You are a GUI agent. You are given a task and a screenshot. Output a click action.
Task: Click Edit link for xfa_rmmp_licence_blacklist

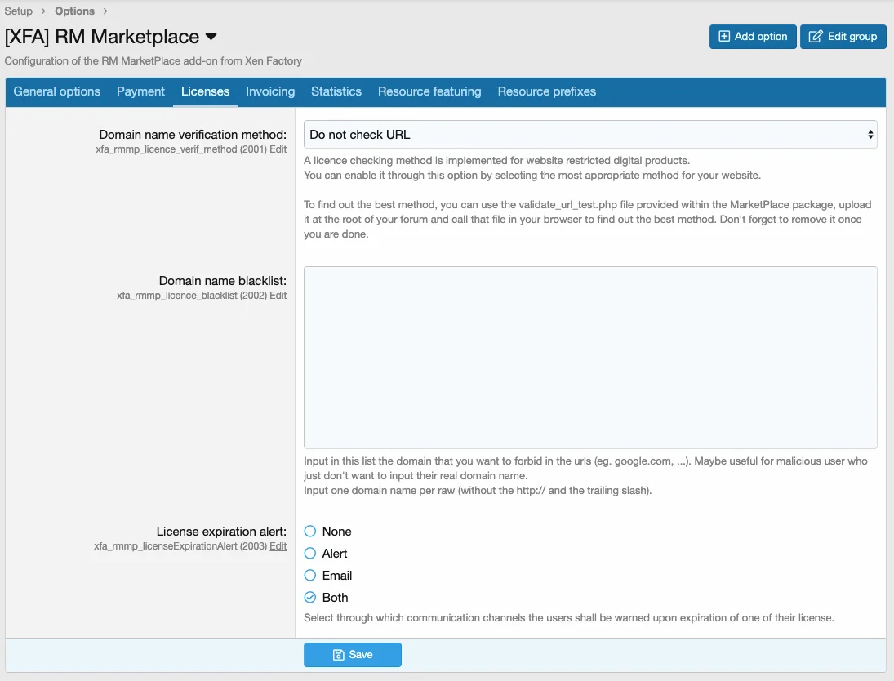coord(278,296)
